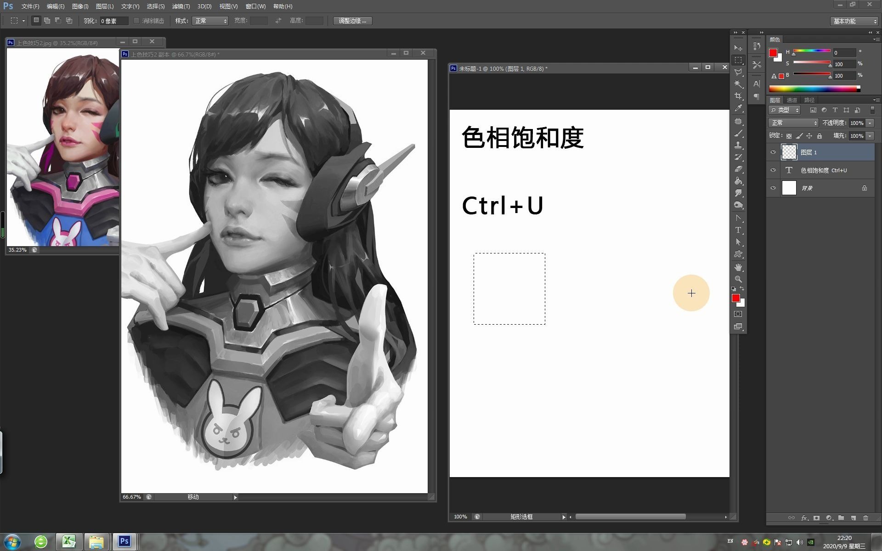
Task: Select the Hand tool
Action: tap(738, 267)
